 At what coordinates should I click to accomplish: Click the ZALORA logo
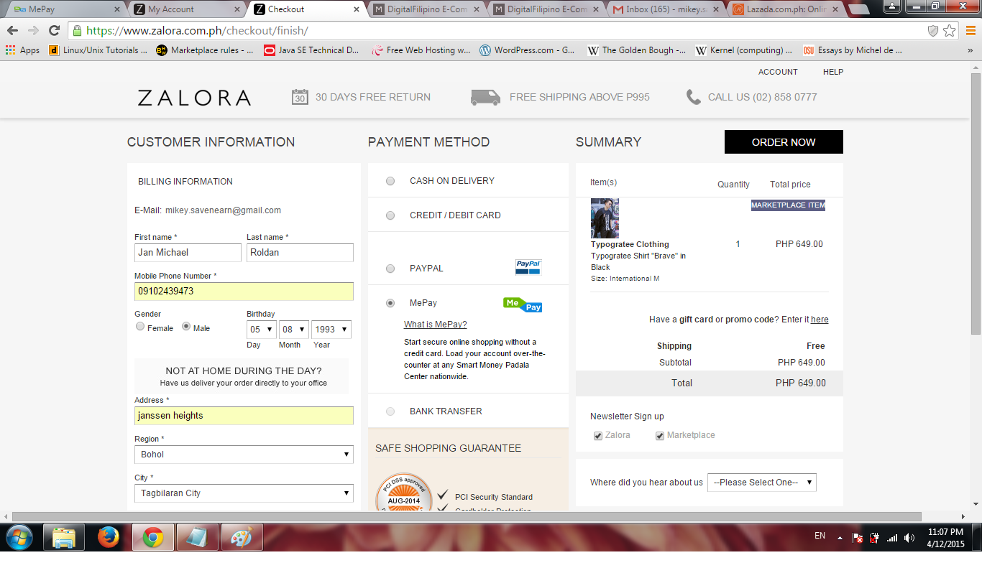194,98
